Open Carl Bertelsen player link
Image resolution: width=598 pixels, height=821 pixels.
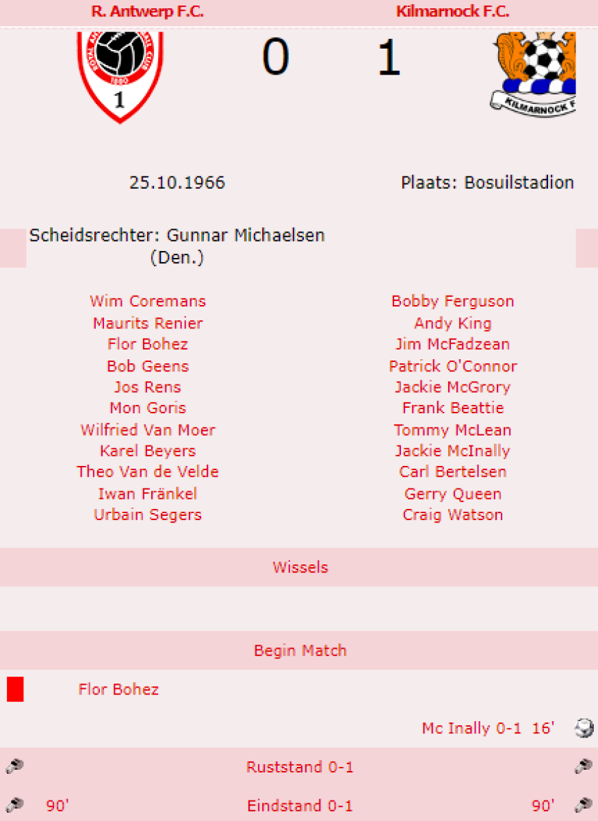click(452, 472)
